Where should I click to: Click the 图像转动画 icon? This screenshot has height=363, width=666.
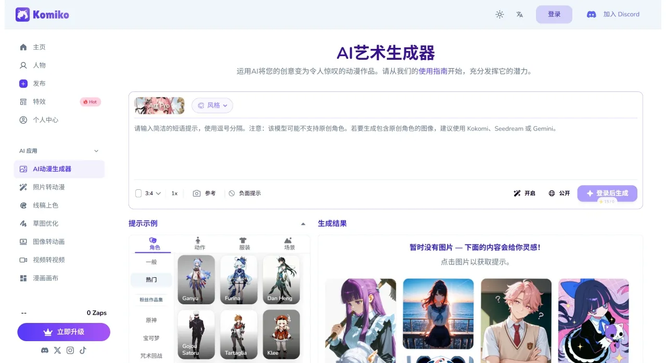click(x=23, y=242)
